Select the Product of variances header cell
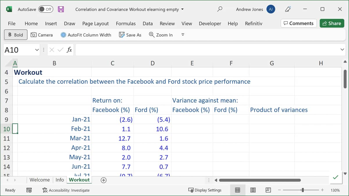 pos(272,110)
